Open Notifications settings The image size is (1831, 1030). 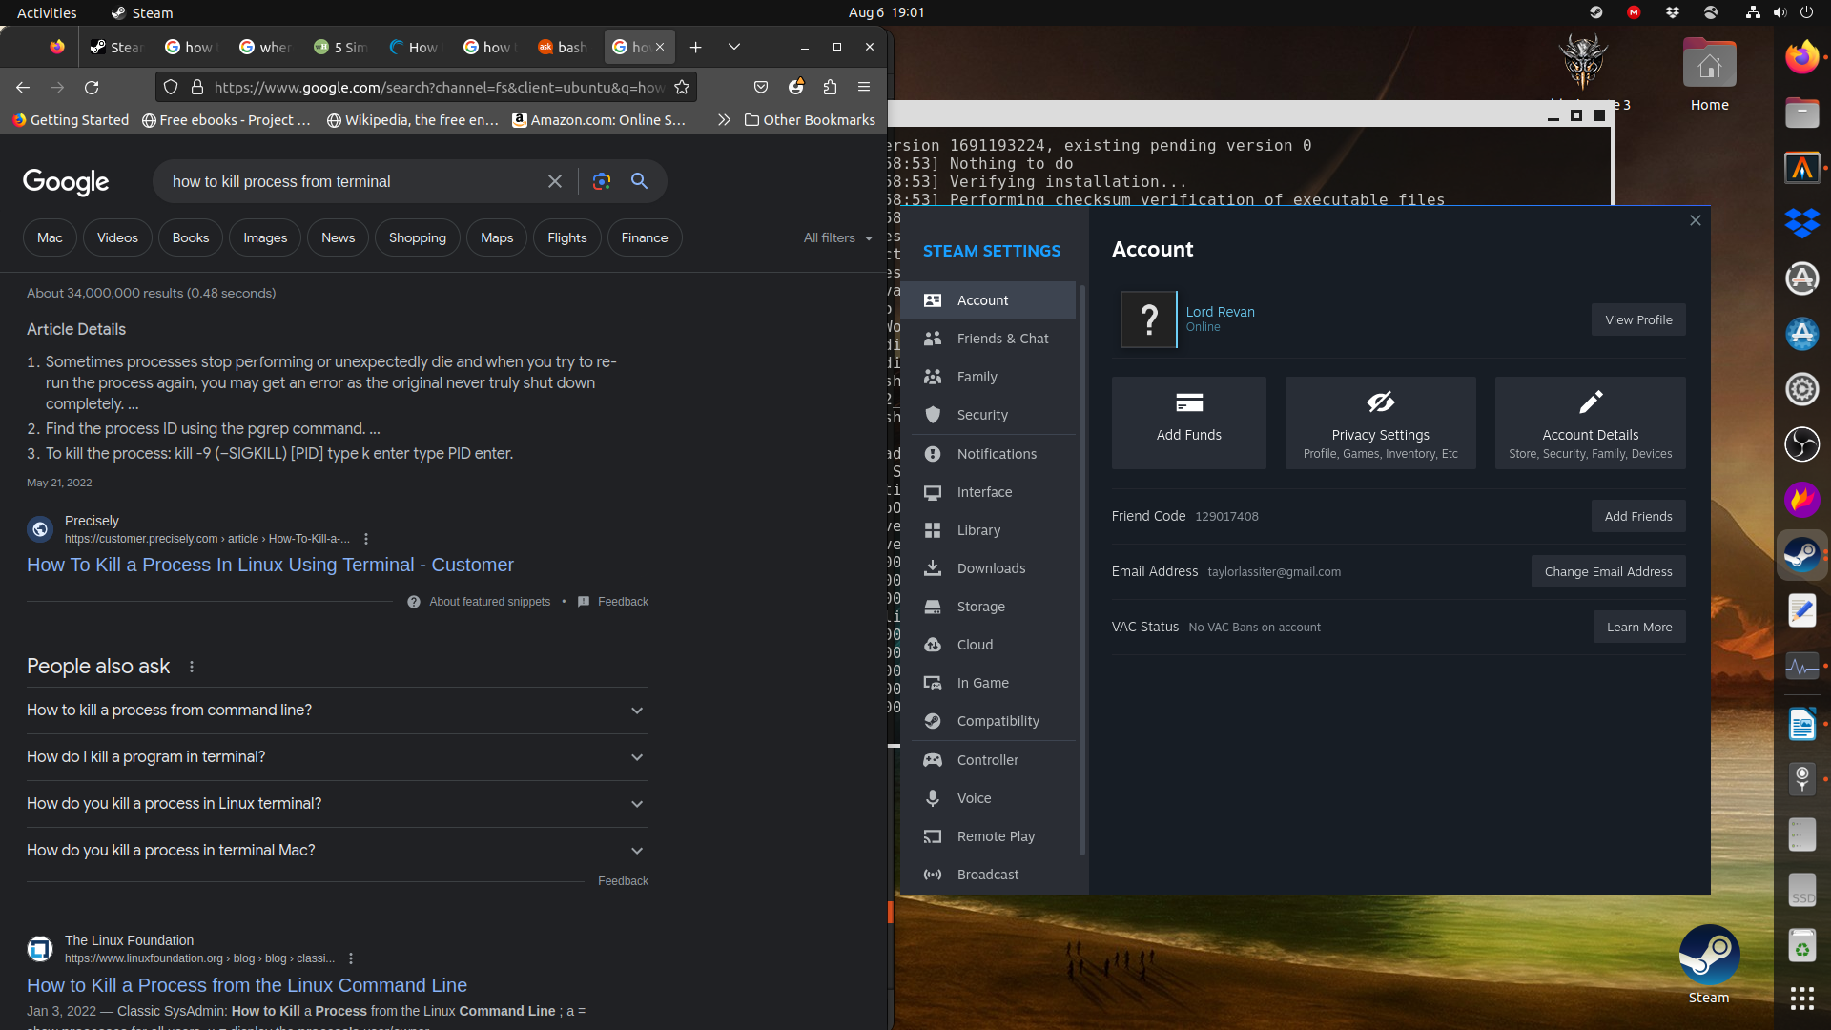point(997,453)
